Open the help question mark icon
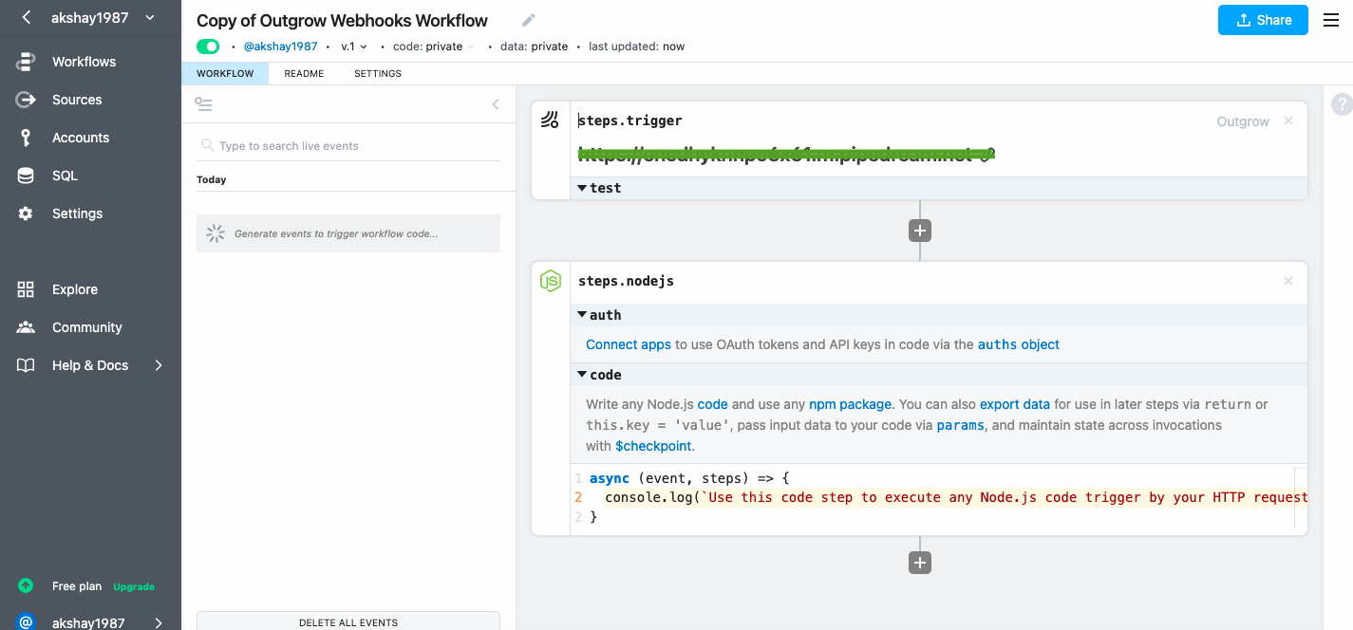 point(1342,104)
